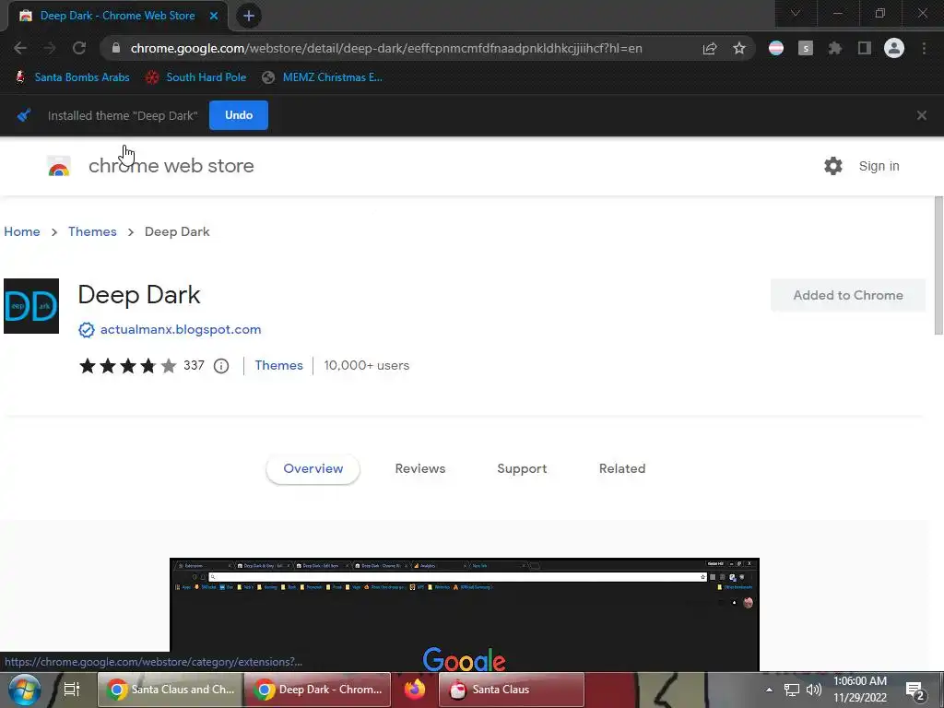Click the rating info icon
The image size is (944, 708).
coord(221,366)
